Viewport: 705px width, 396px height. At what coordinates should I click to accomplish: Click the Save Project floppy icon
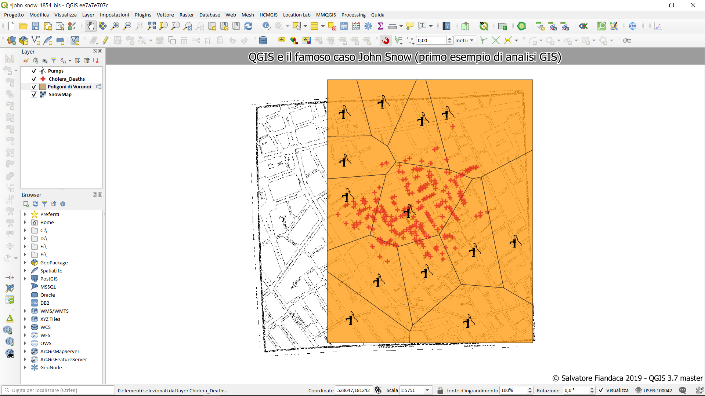36,26
